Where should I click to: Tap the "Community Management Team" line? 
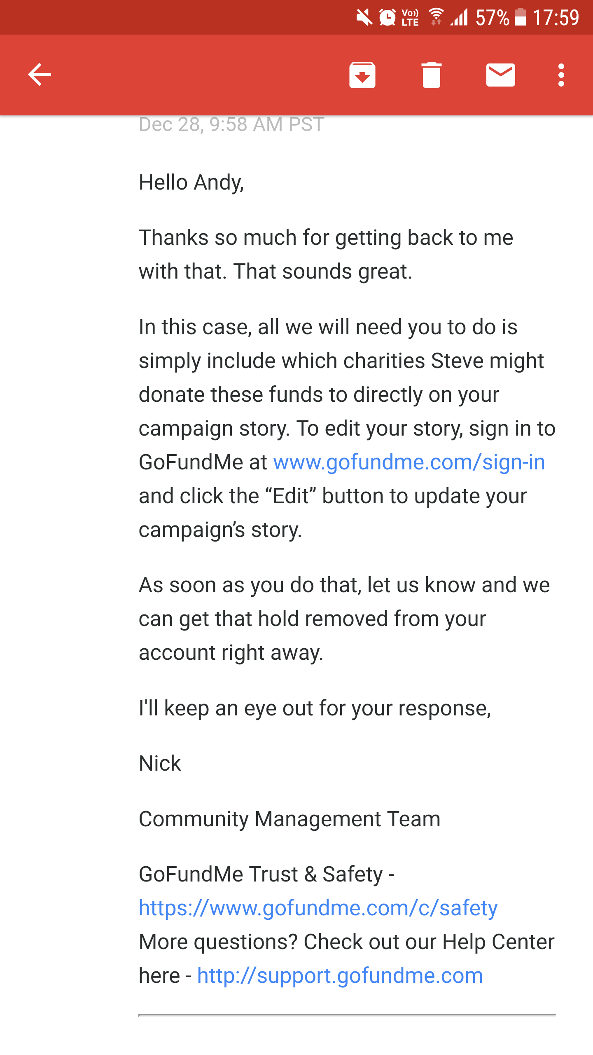(x=289, y=819)
